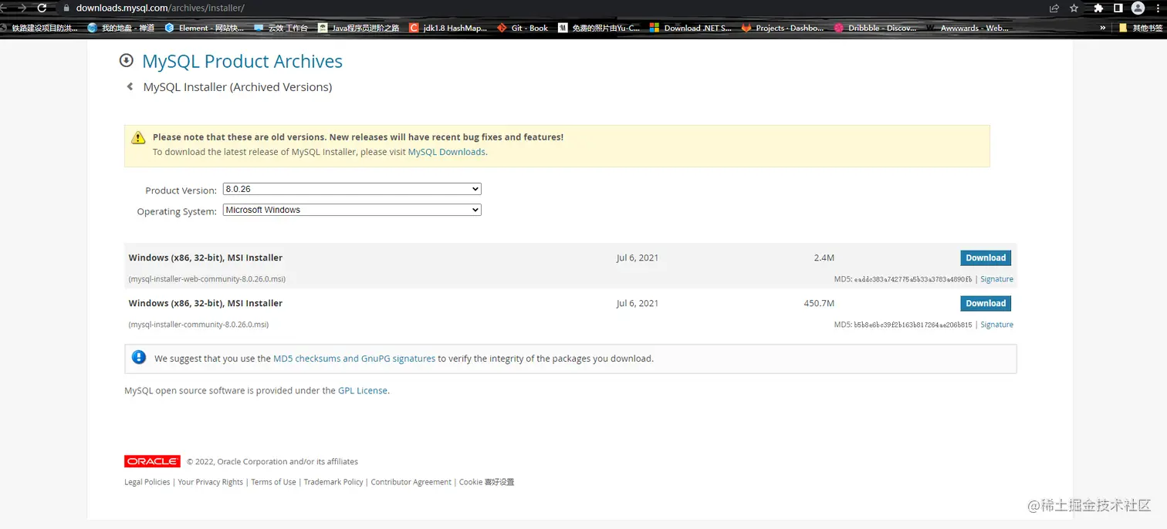1167x529 pixels.
Task: Click the address bar URL
Action: [161, 8]
